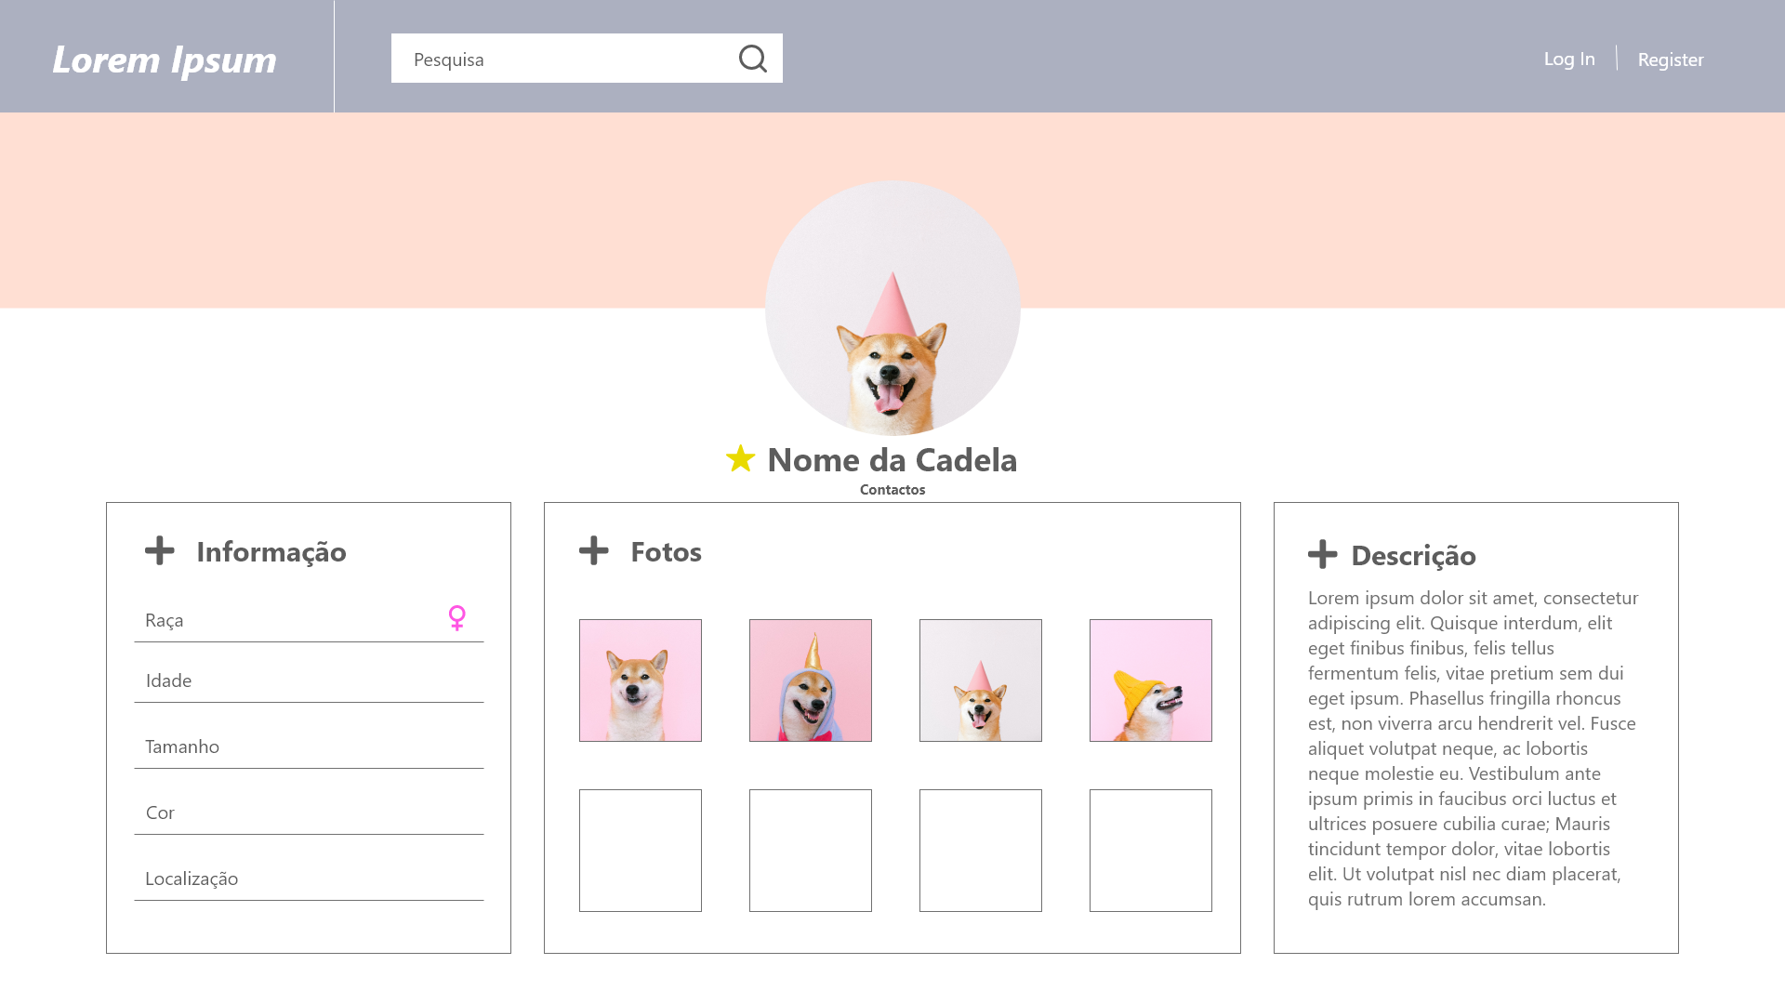Click the first empty photo slot
Viewport: 1785px width, 1004px height.
tap(641, 851)
